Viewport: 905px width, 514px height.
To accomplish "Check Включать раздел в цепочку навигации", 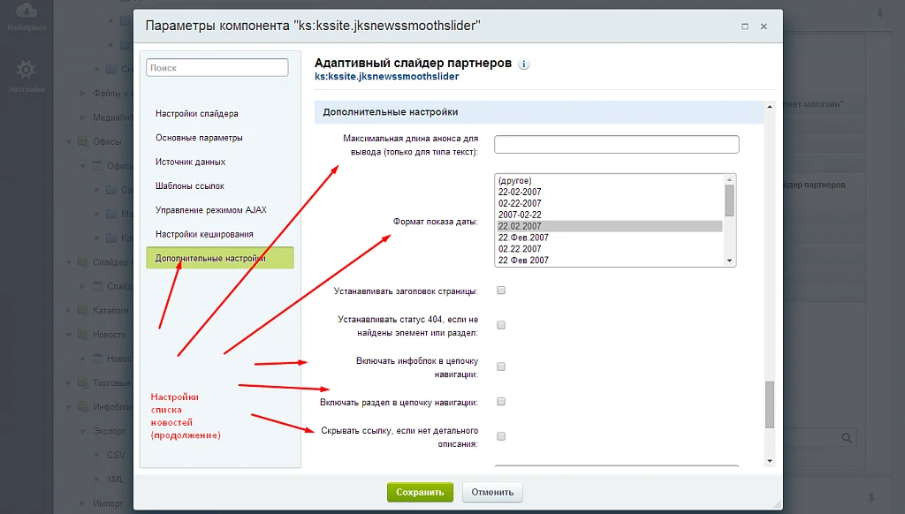I will coord(501,402).
